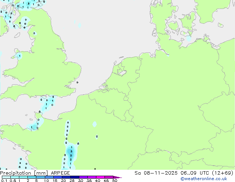Click the 'Precipitation' title word

[x=16, y=173]
